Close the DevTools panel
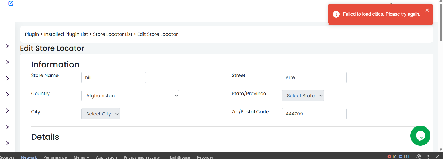 (437, 157)
